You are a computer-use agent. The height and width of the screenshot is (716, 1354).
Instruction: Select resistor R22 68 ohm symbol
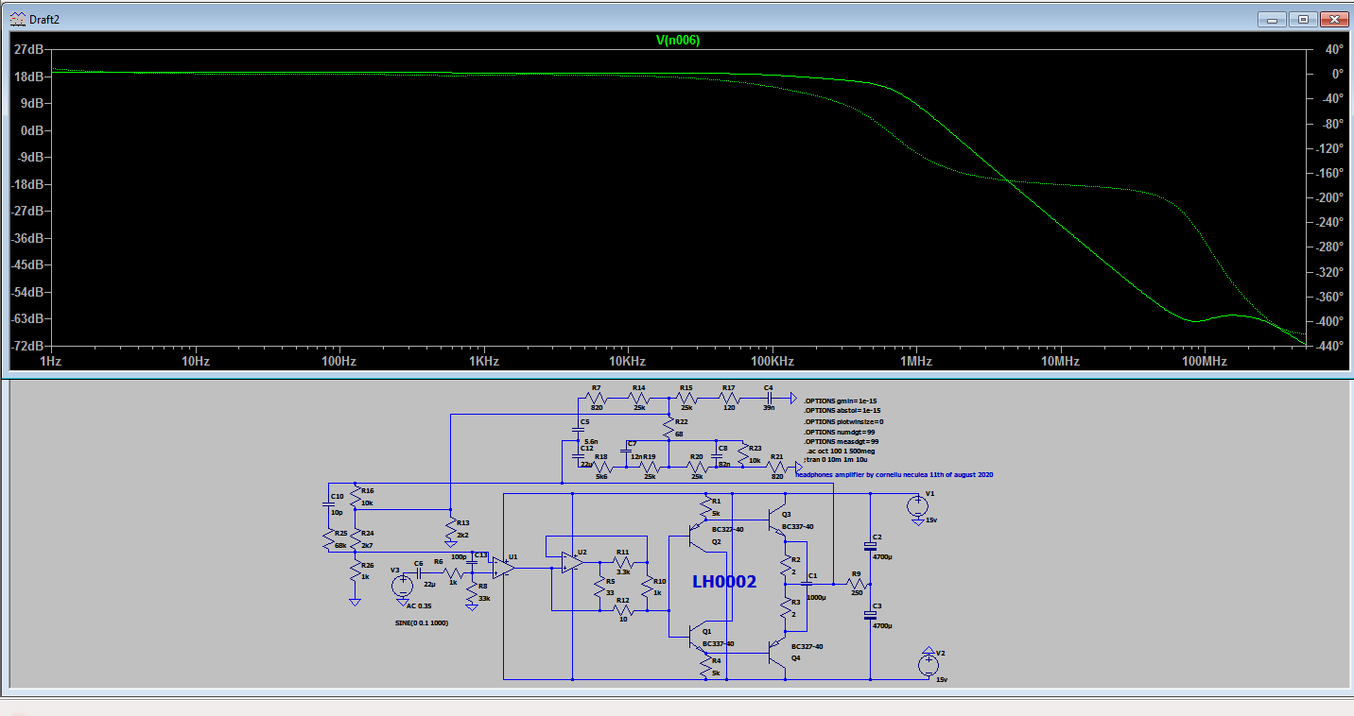click(668, 427)
